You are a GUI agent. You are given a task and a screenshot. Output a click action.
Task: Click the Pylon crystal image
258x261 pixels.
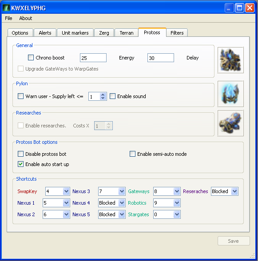tap(230, 94)
